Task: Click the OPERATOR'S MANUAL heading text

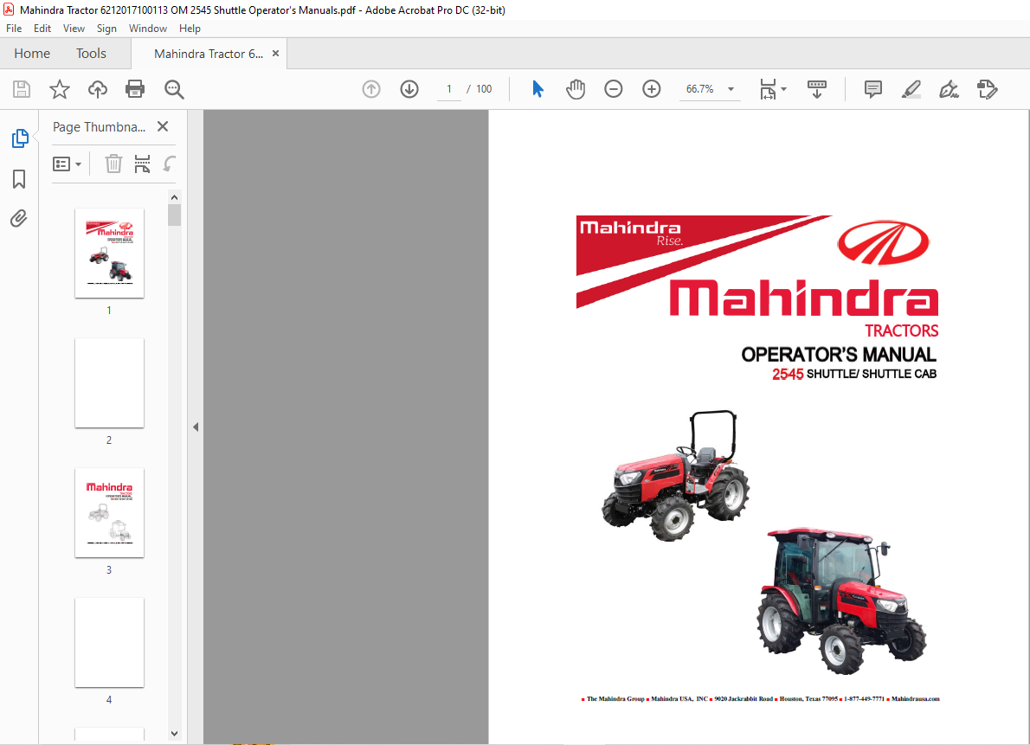Action: point(839,355)
